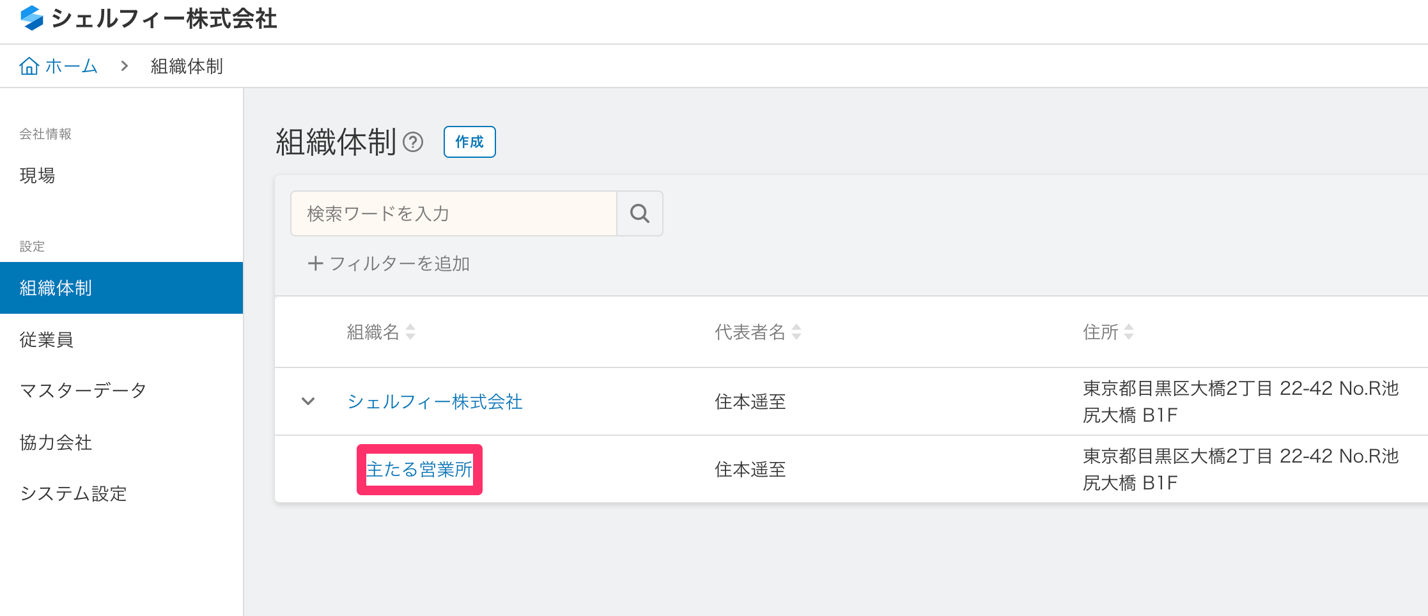Open システム設定 sidebar item

click(x=74, y=493)
